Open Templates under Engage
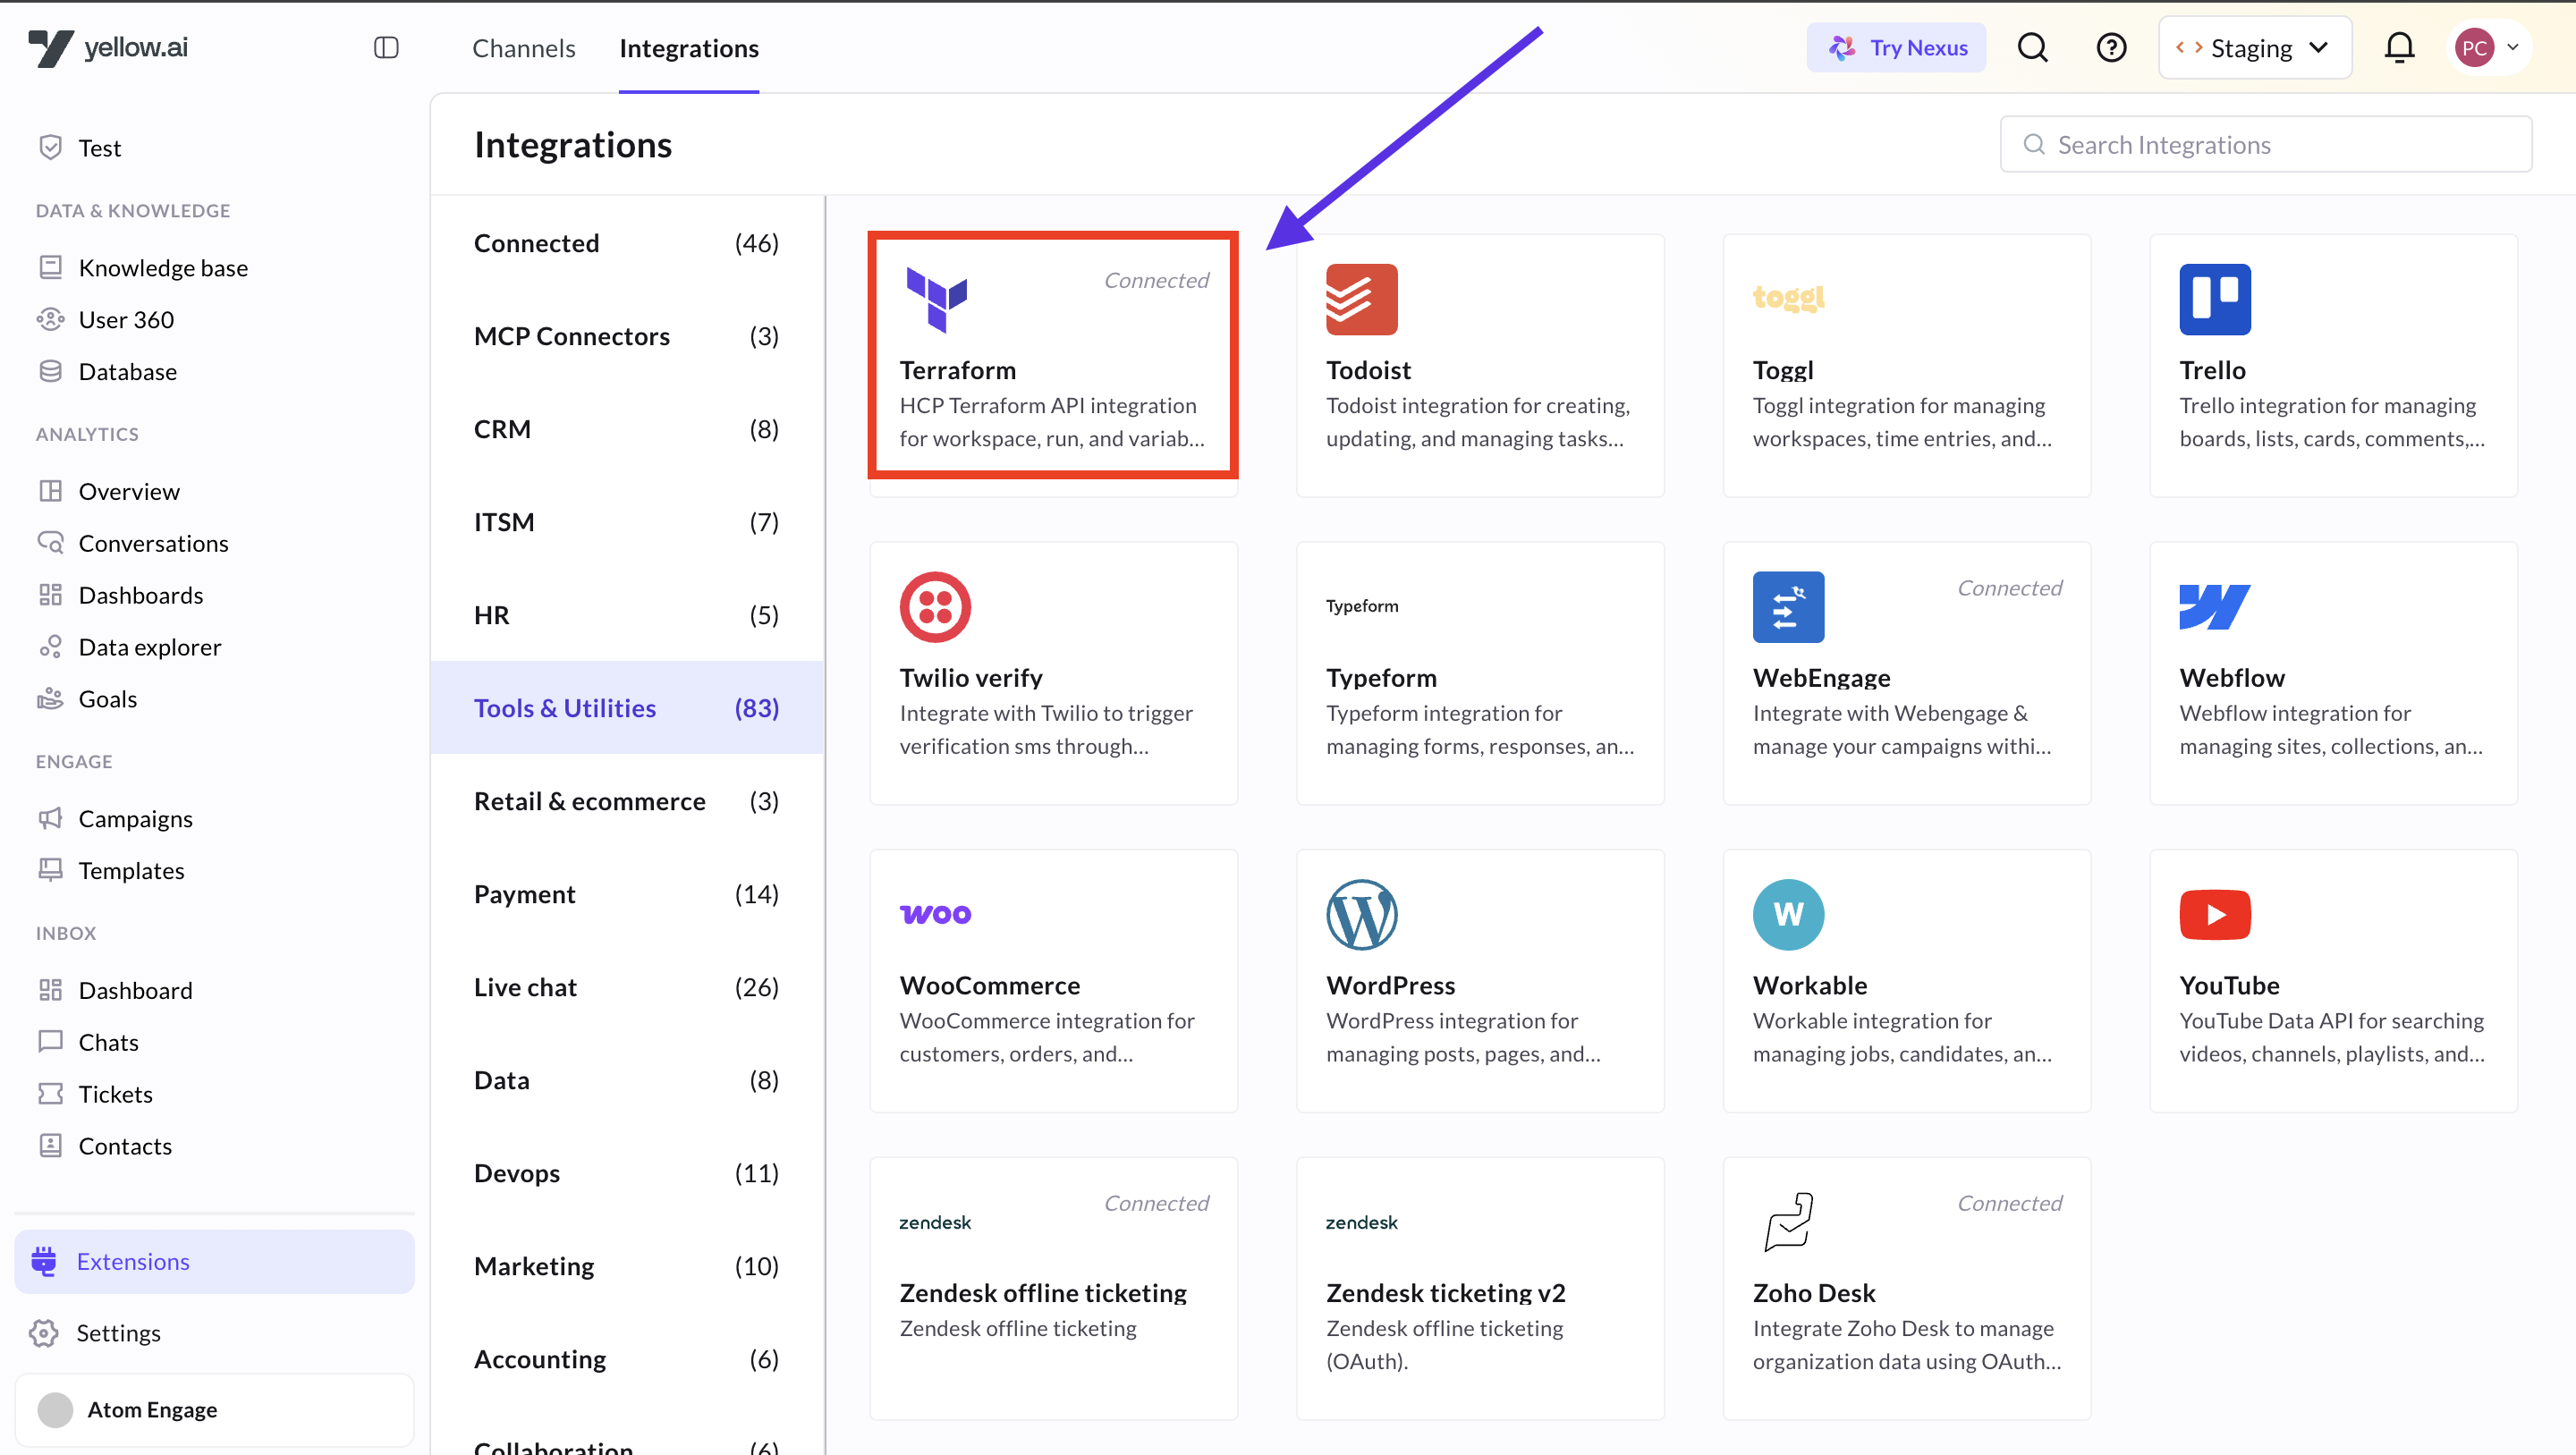 (215, 870)
